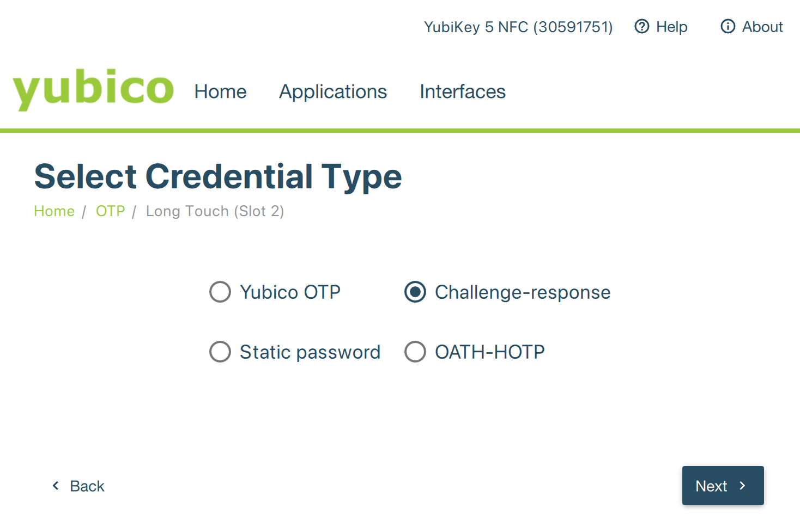Click the YubiKey 5 NFC device label

point(518,27)
